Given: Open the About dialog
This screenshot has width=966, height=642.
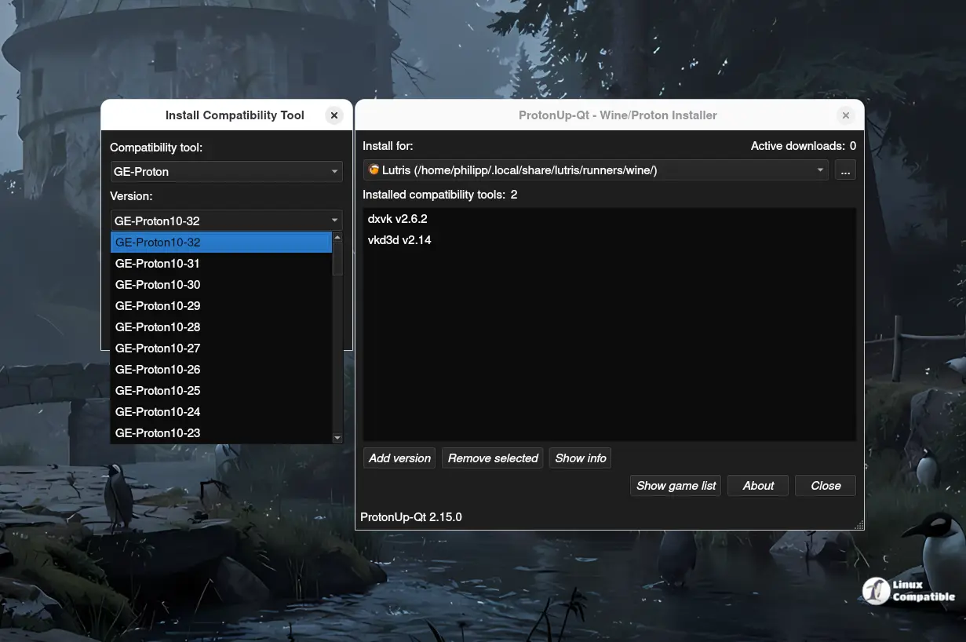Looking at the screenshot, I should 757,485.
